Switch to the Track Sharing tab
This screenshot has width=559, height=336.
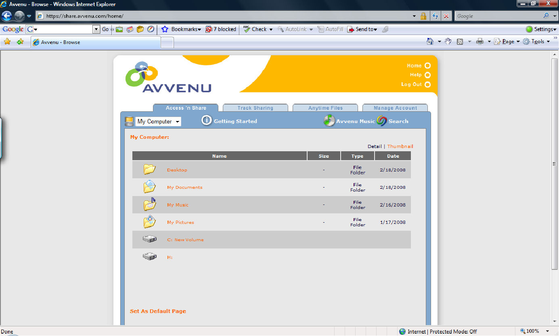pos(255,108)
